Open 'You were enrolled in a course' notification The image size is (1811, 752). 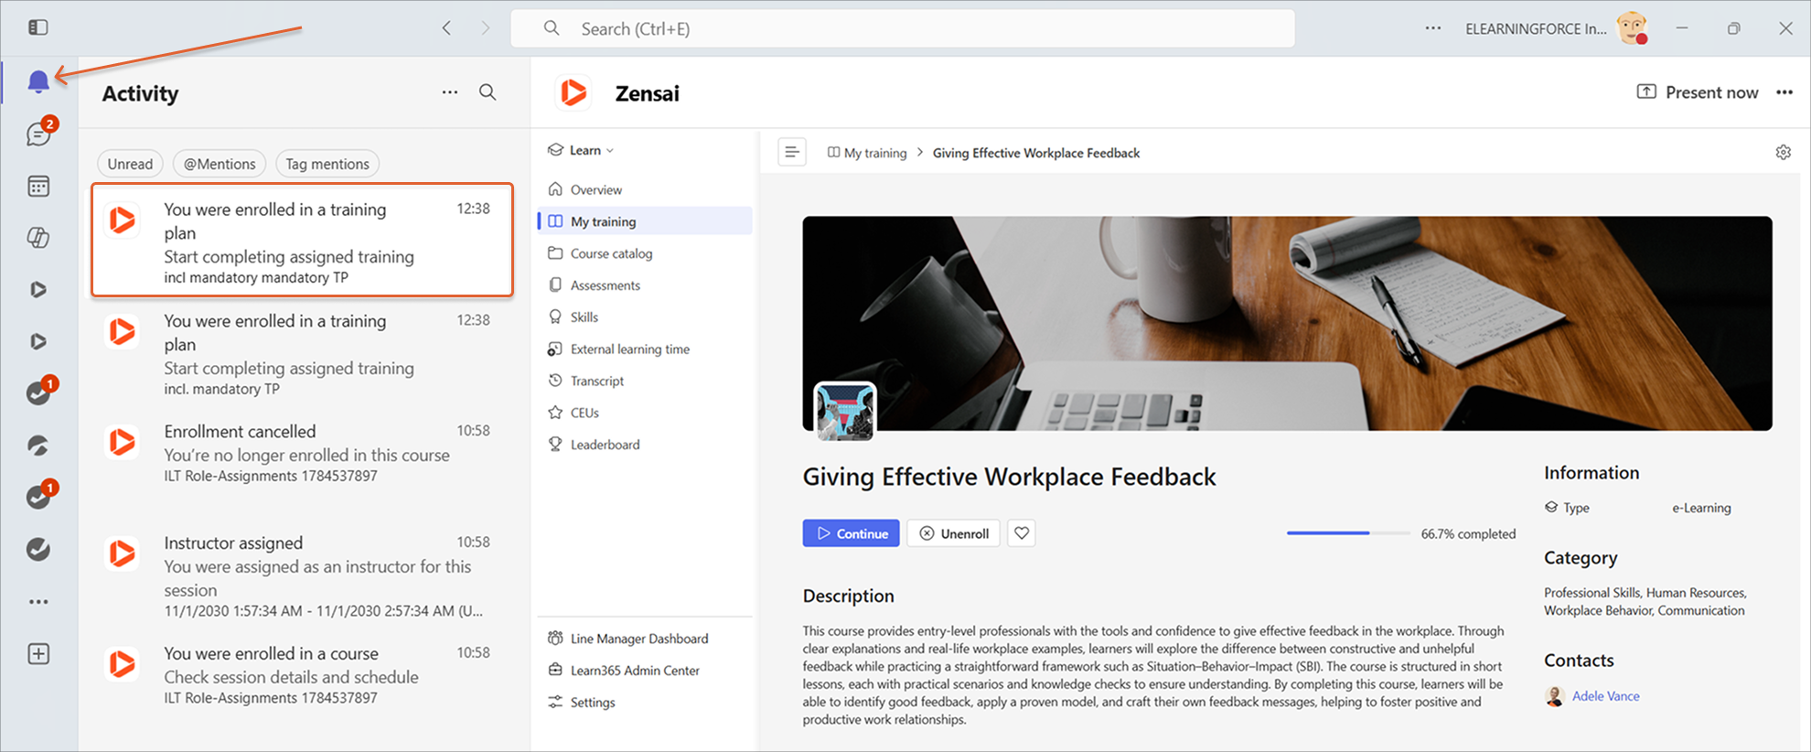302,675
